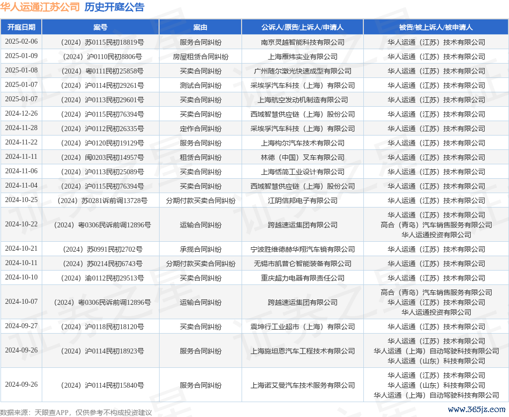Screen dimensions: 509x417
Task: Select case number (2024)沪0118民初18120号
Action: pyautogui.click(x=102, y=327)
